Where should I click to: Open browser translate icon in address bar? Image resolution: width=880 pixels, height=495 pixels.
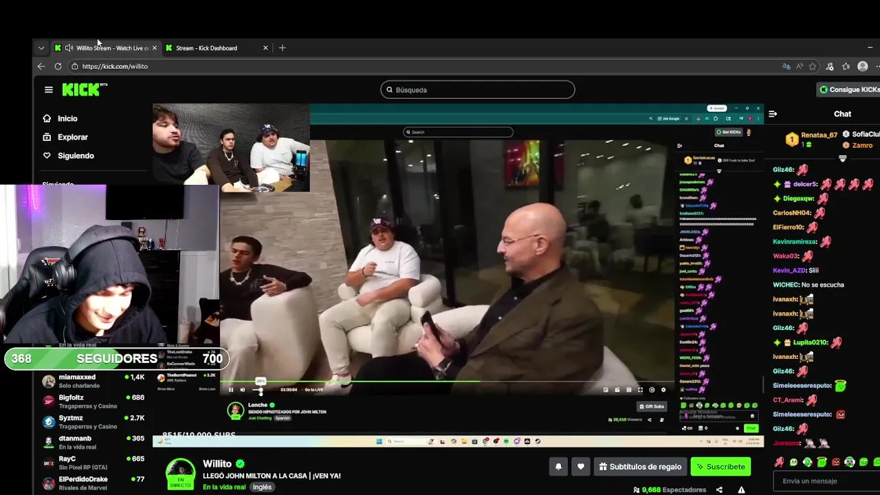786,67
